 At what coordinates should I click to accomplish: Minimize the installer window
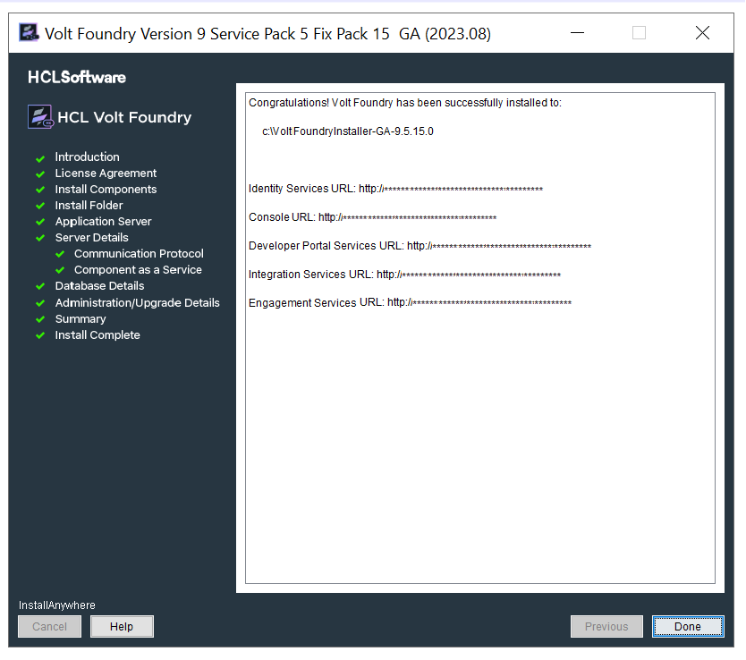pyautogui.click(x=577, y=33)
